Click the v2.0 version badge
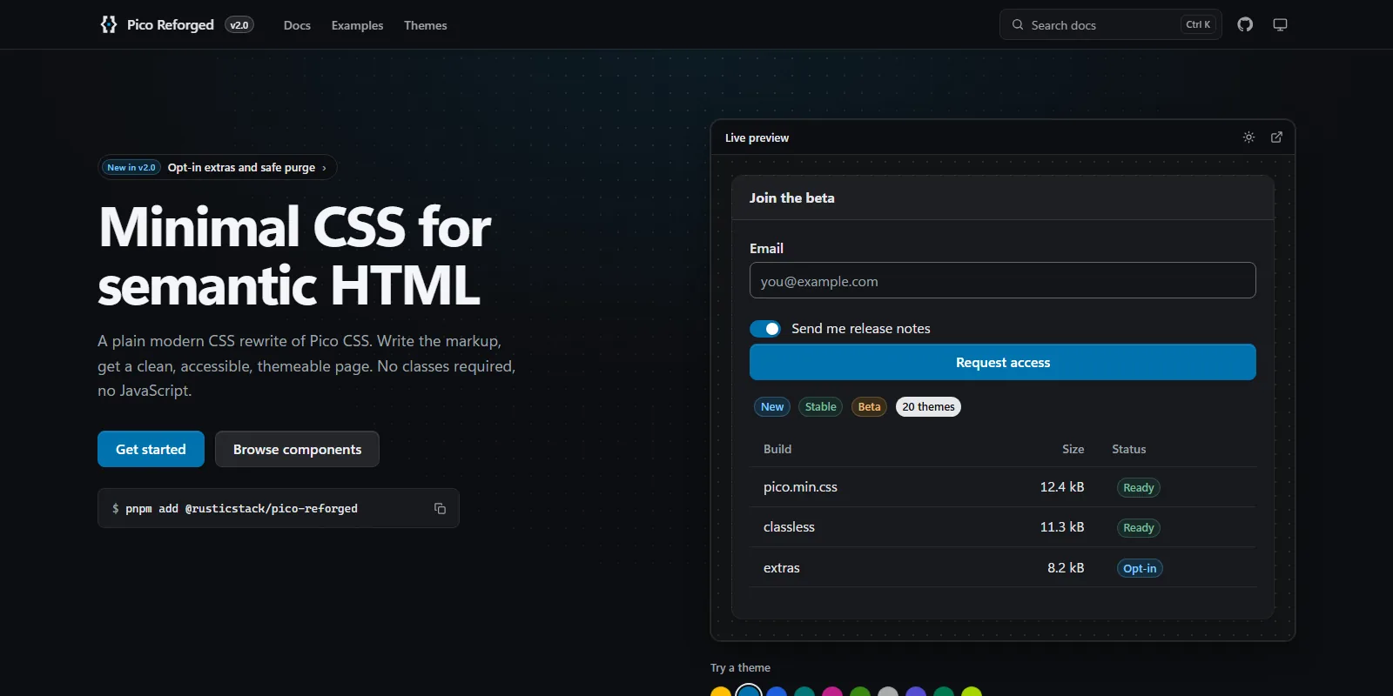The image size is (1393, 696). coord(239,24)
